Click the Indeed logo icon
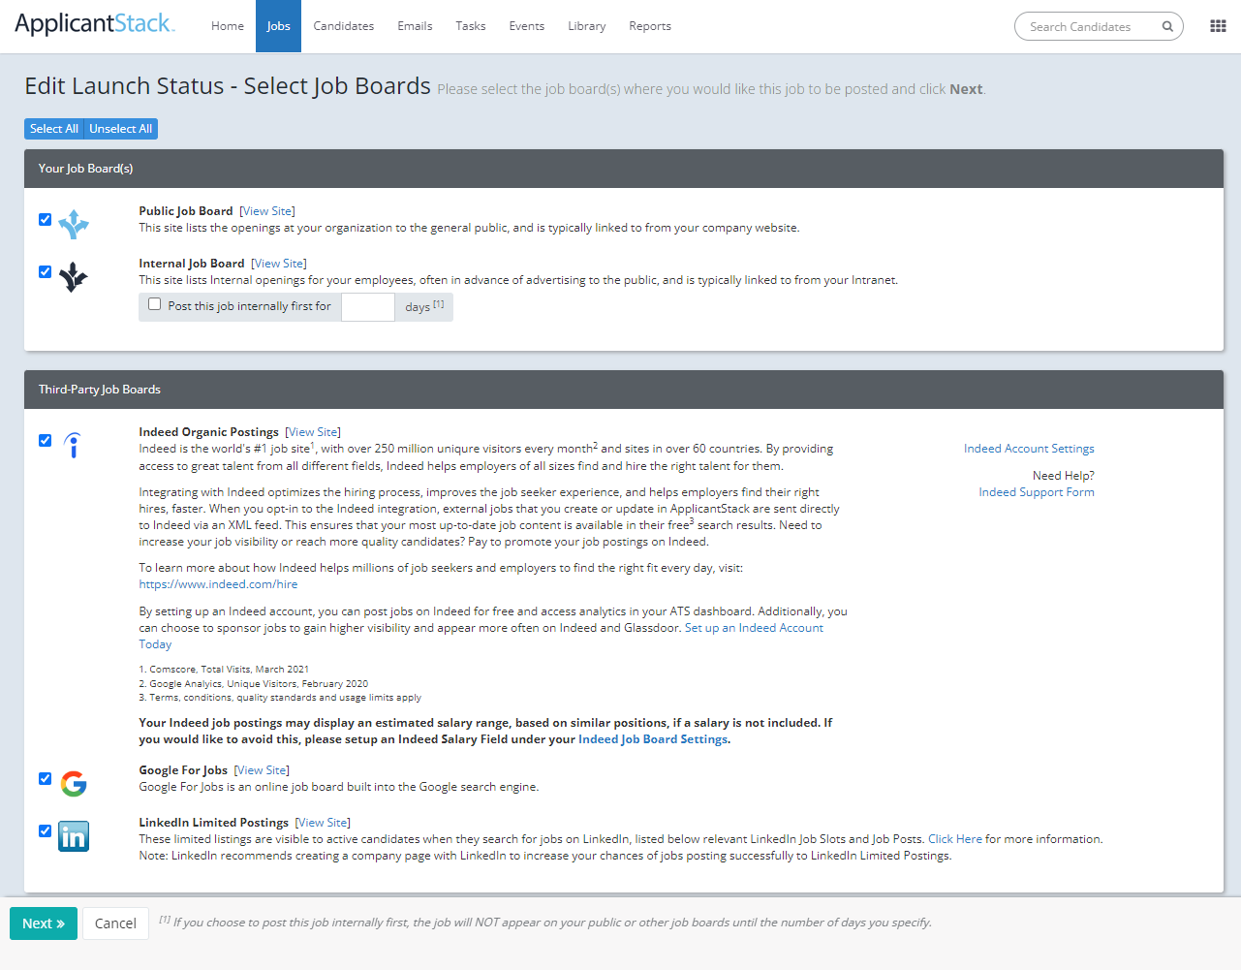 [73, 445]
